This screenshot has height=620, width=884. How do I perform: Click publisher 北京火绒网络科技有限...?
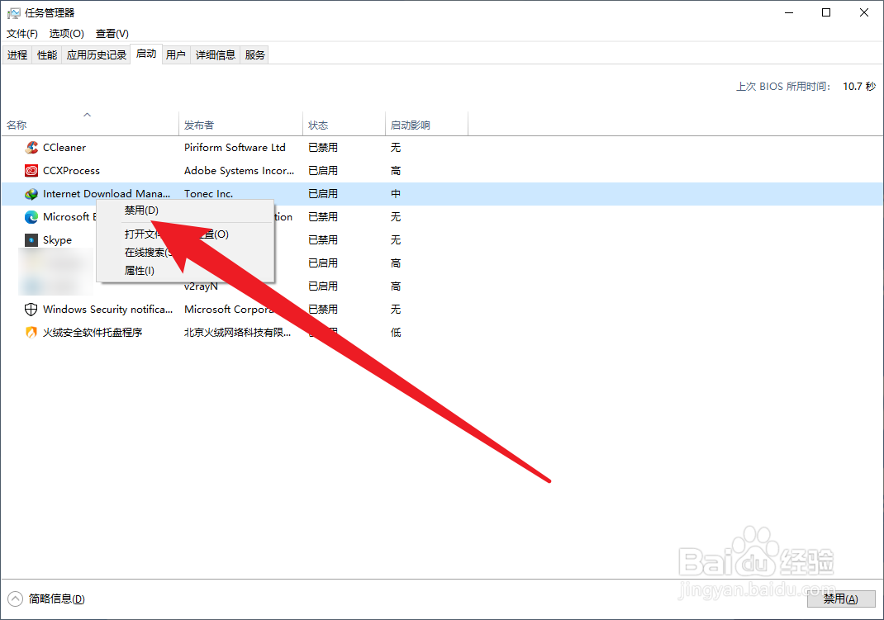click(237, 332)
